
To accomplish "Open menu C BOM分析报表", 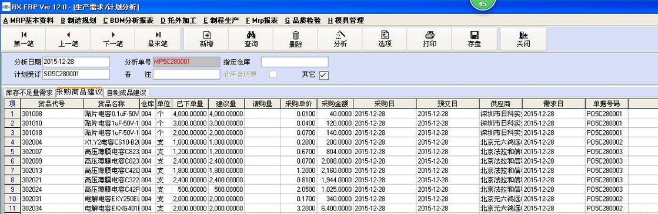I will 128,20.
